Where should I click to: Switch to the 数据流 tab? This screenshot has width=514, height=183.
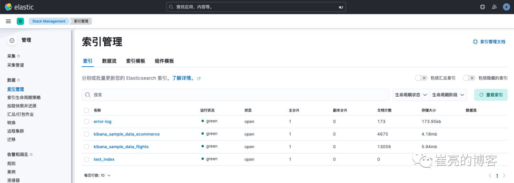pyautogui.click(x=109, y=61)
